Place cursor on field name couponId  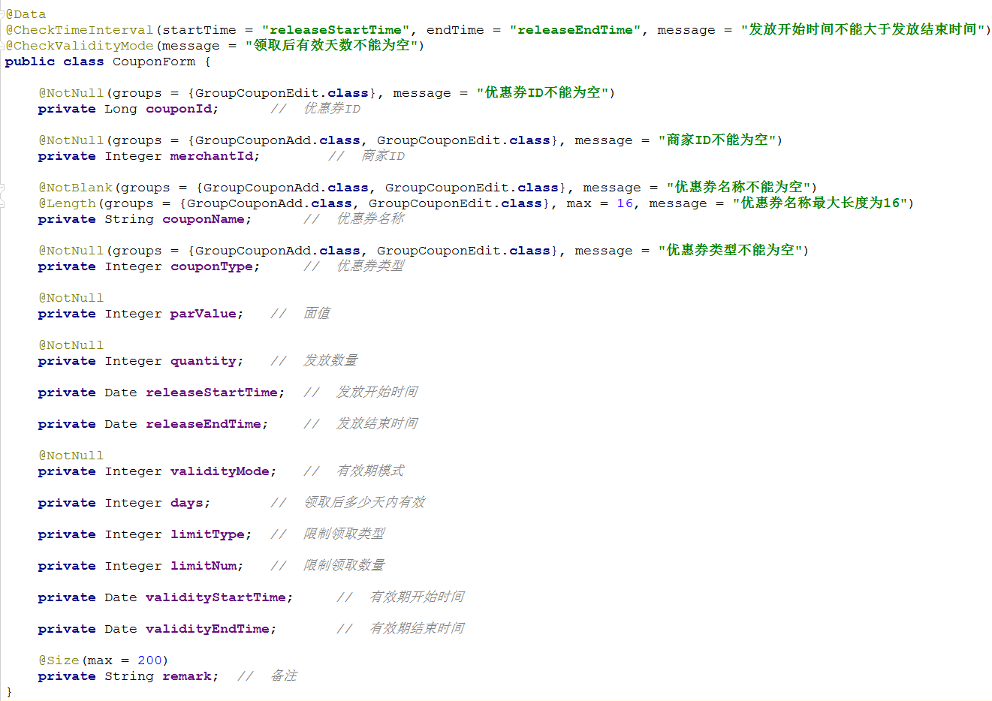[x=179, y=109]
